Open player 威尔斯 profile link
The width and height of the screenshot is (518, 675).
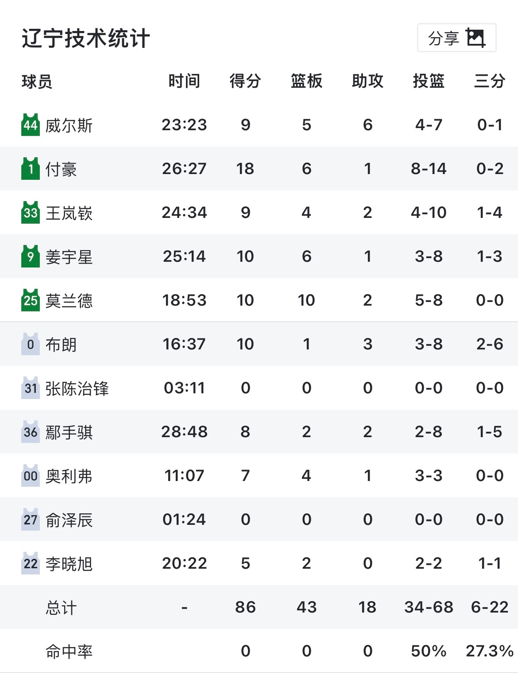pos(69,126)
